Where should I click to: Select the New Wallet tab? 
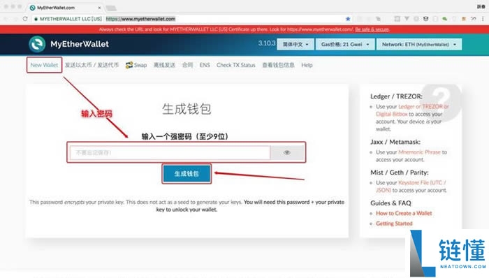44,65
